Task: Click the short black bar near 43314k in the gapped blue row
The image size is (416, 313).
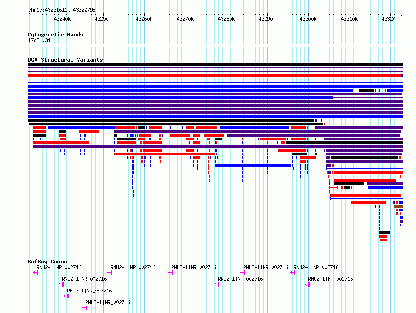Action: (366, 90)
